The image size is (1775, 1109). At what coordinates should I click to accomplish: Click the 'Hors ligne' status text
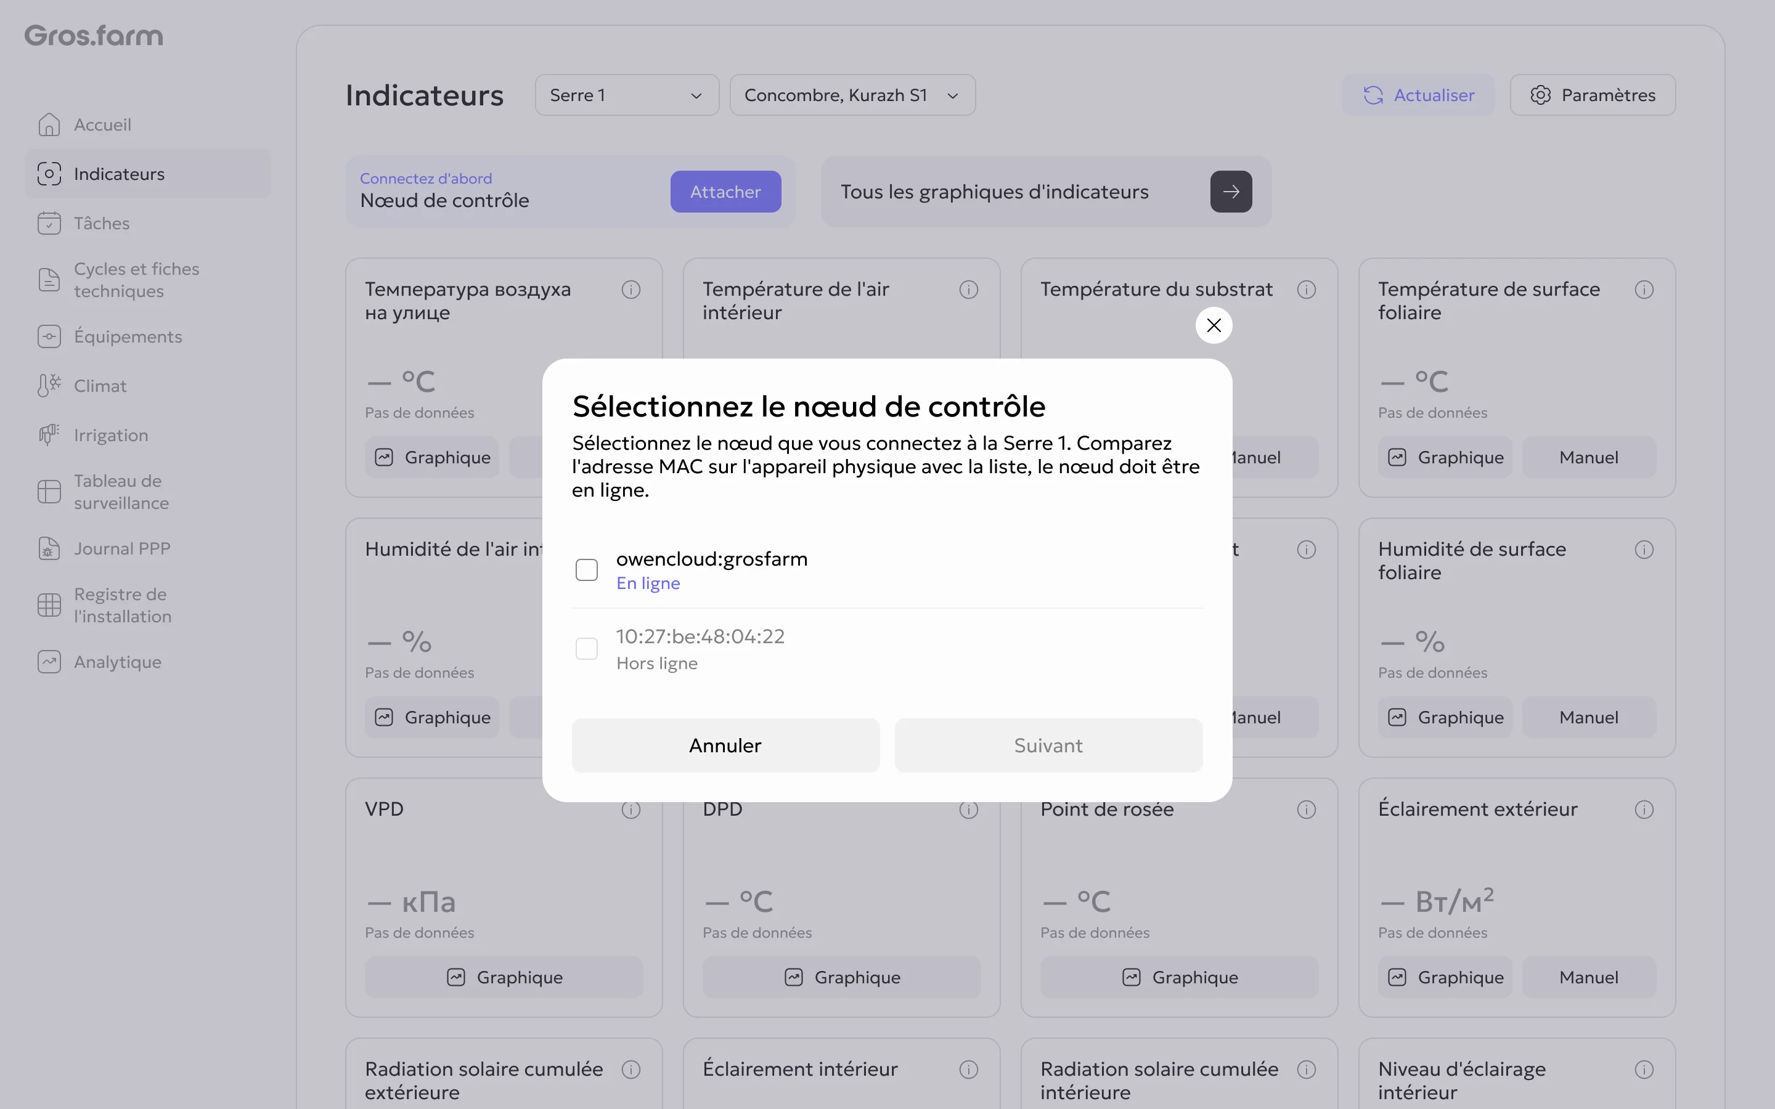tap(656, 663)
